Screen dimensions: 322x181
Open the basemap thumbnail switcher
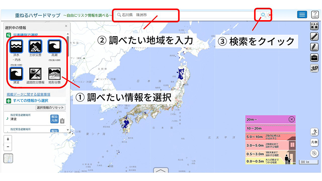pyautogui.click(x=8, y=158)
